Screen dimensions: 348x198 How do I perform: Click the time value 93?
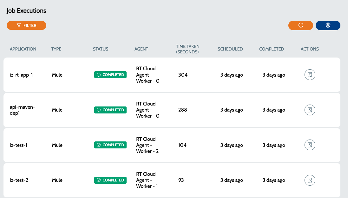point(181,180)
